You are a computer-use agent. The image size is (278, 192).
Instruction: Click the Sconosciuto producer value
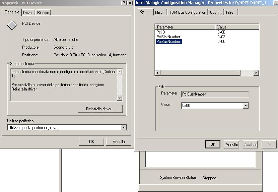point(64,47)
